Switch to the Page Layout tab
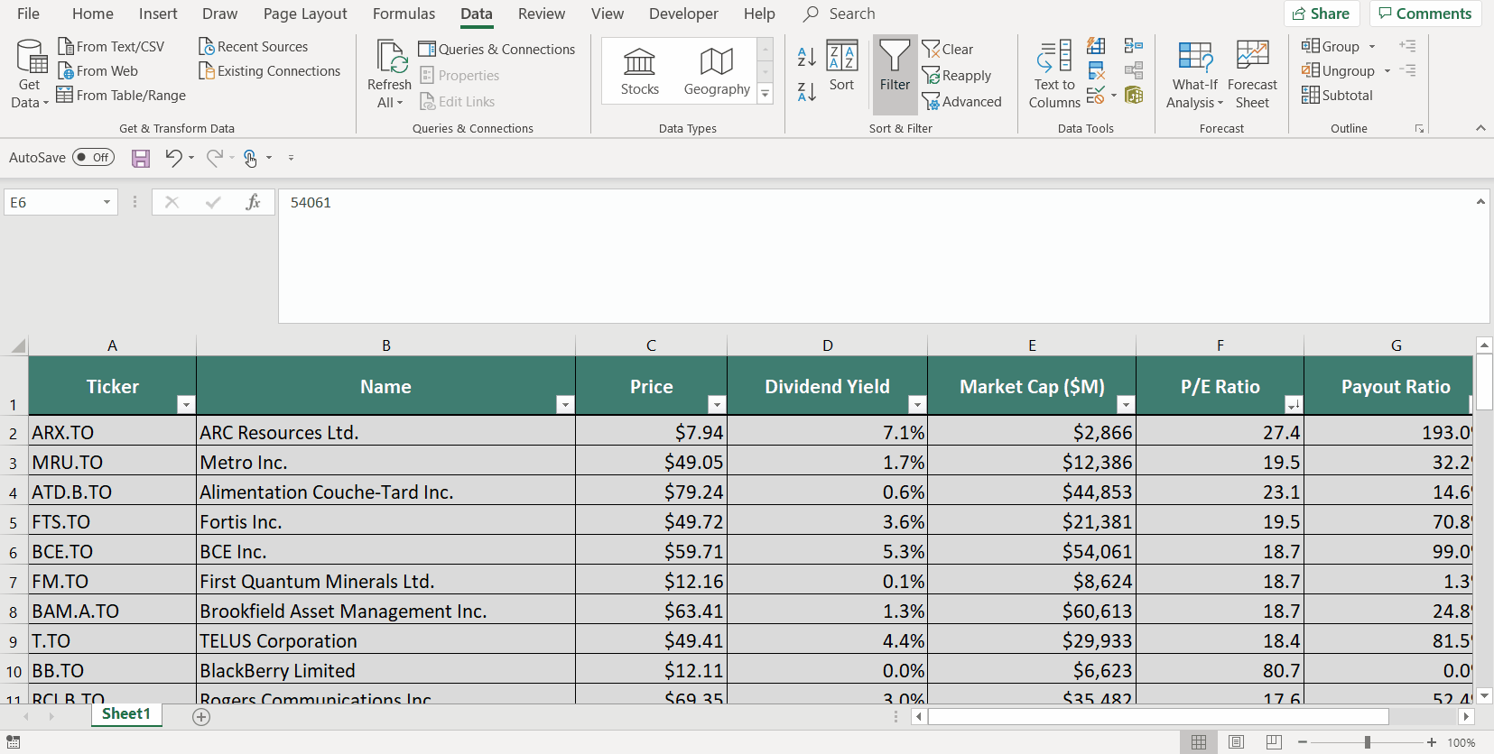Screen dimensions: 1494x754 (x=305, y=14)
